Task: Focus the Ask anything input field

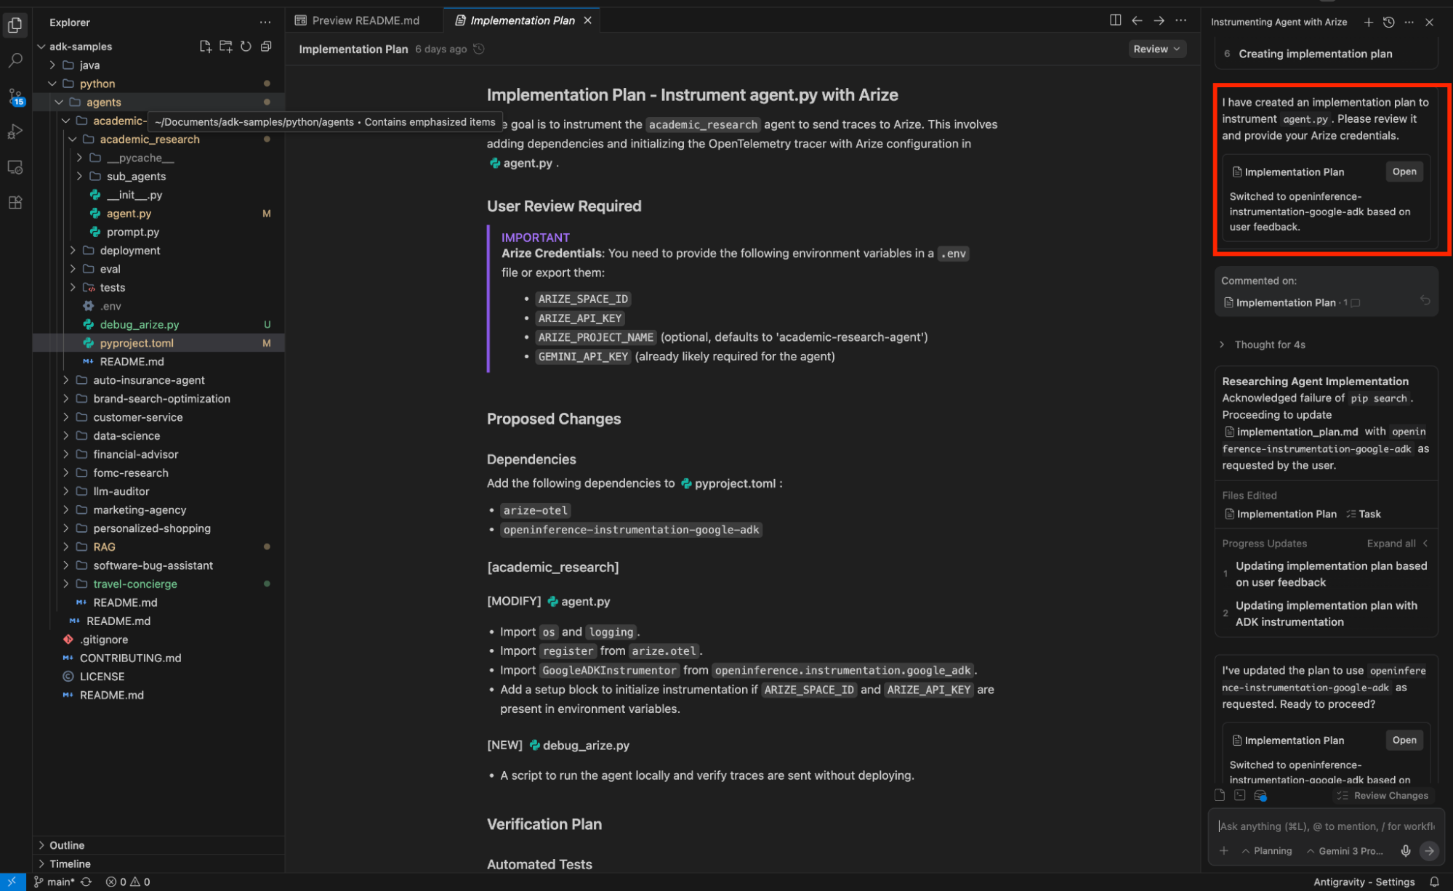Action: [x=1324, y=826]
